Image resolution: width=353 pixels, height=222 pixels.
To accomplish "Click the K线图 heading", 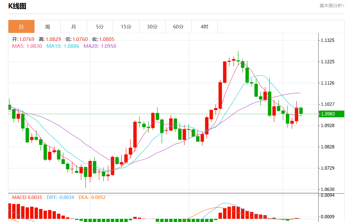I will tap(17, 6).
